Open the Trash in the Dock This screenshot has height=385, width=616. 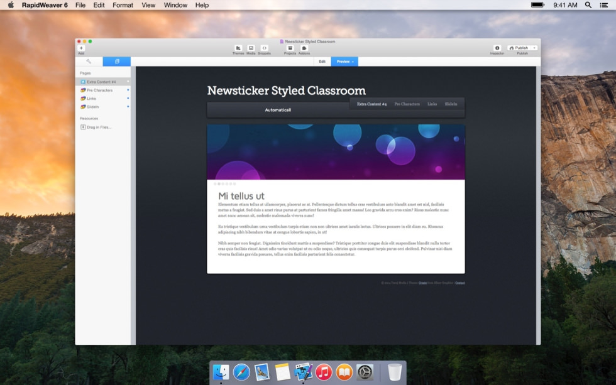395,372
